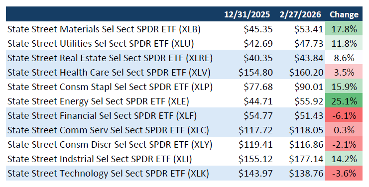Viewport: 369px width, 187px height.
Task: Select the Consm Discr XLY row label
Action: (x=110, y=145)
